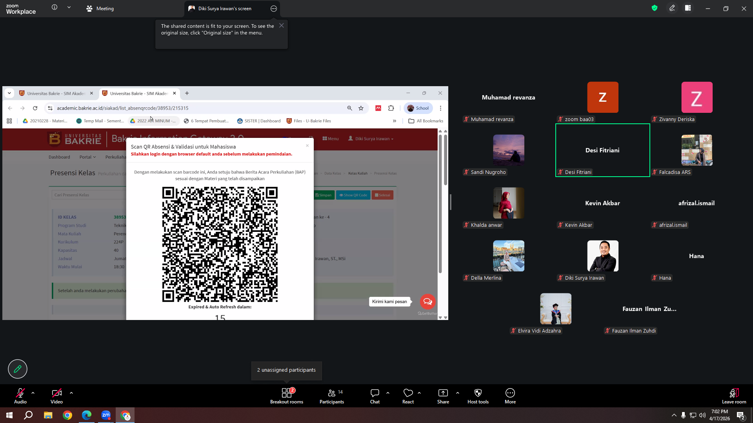Open share options ellipsis on screen tab

click(274, 9)
